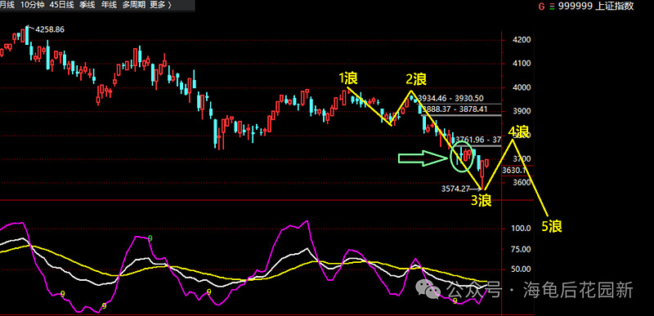Switch to the 月线 period tab
Image resolution: width=654 pixels, height=316 pixels.
(x=7, y=6)
